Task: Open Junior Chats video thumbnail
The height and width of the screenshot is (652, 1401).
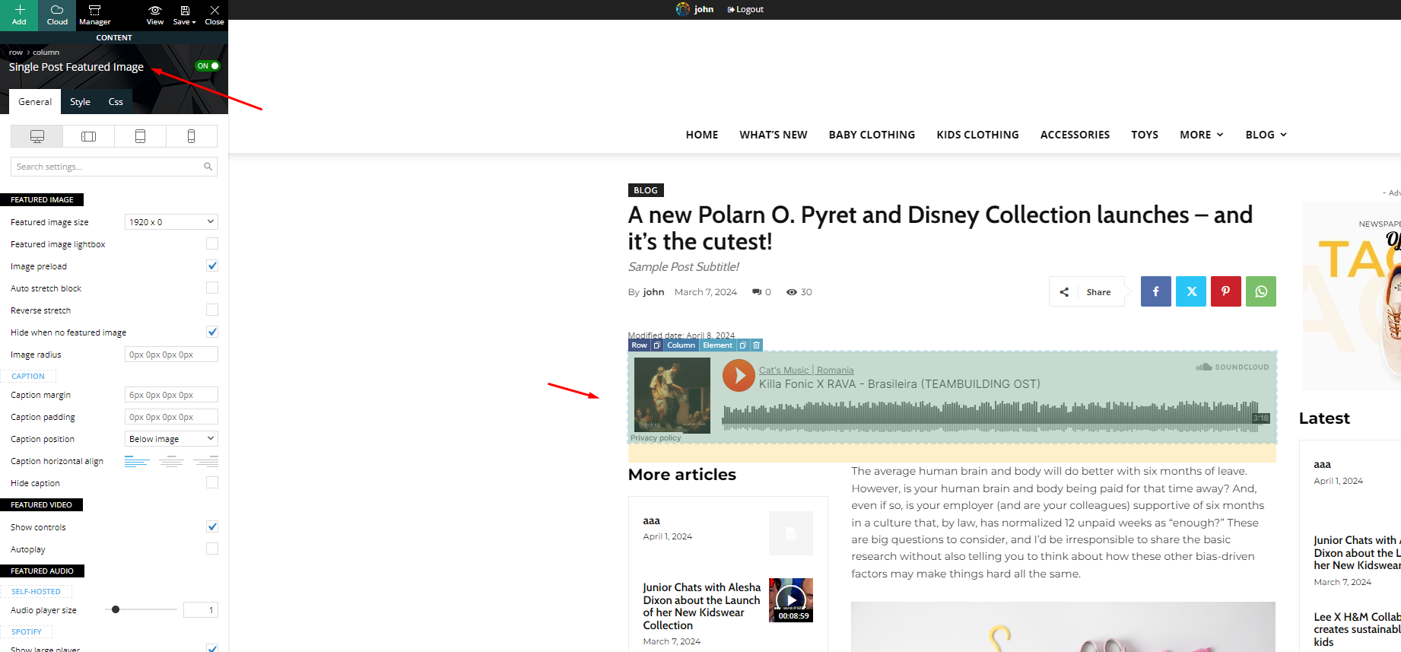Action: click(791, 600)
